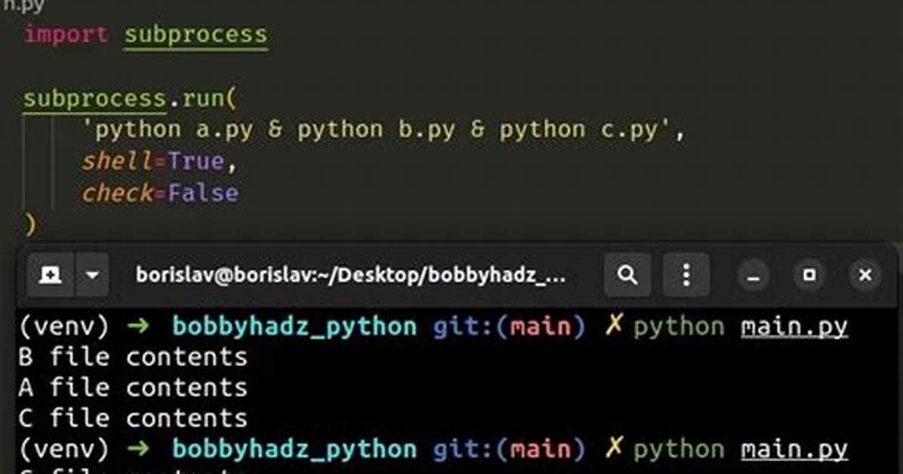Screen dimensions: 903x474
Task: Click 'shell=True,' argument line
Action: (x=159, y=162)
